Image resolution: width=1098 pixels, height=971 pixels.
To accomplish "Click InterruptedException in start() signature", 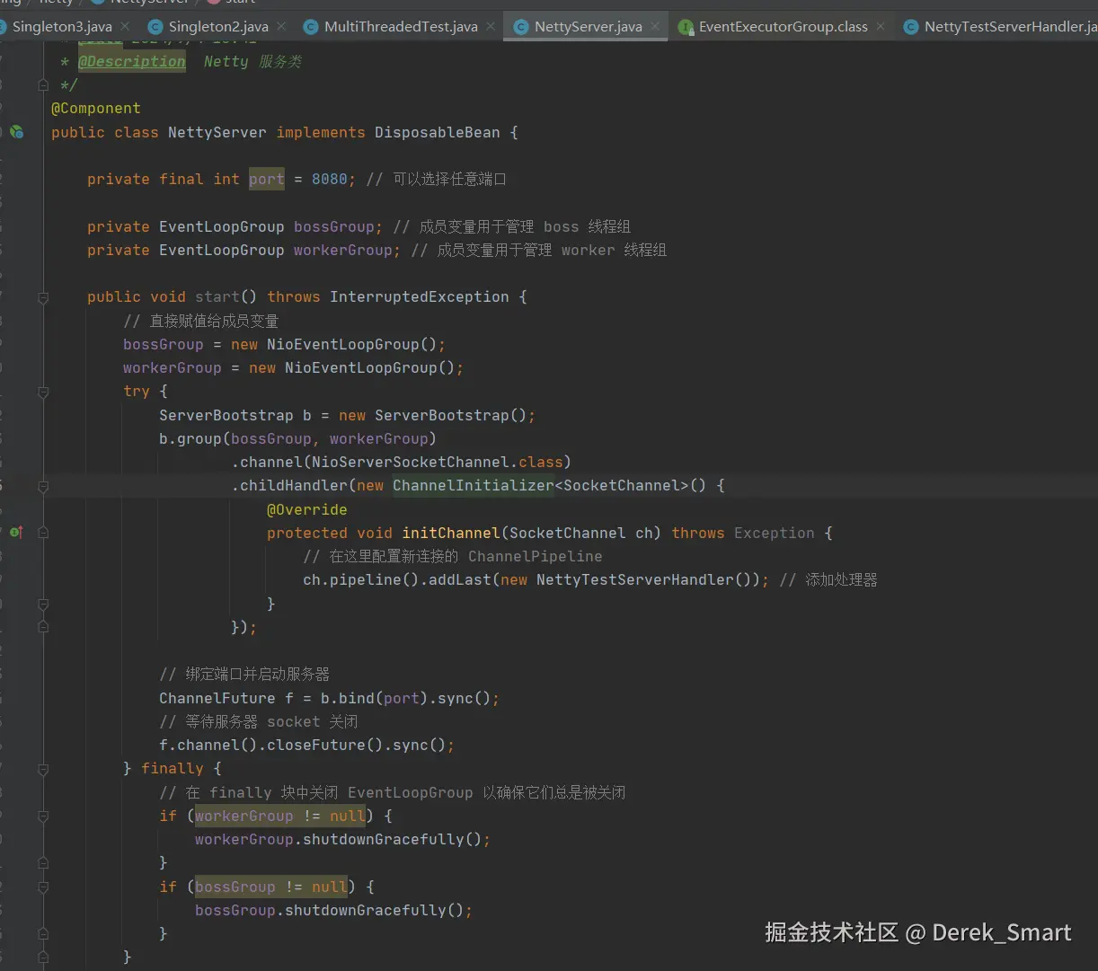I will 420,297.
